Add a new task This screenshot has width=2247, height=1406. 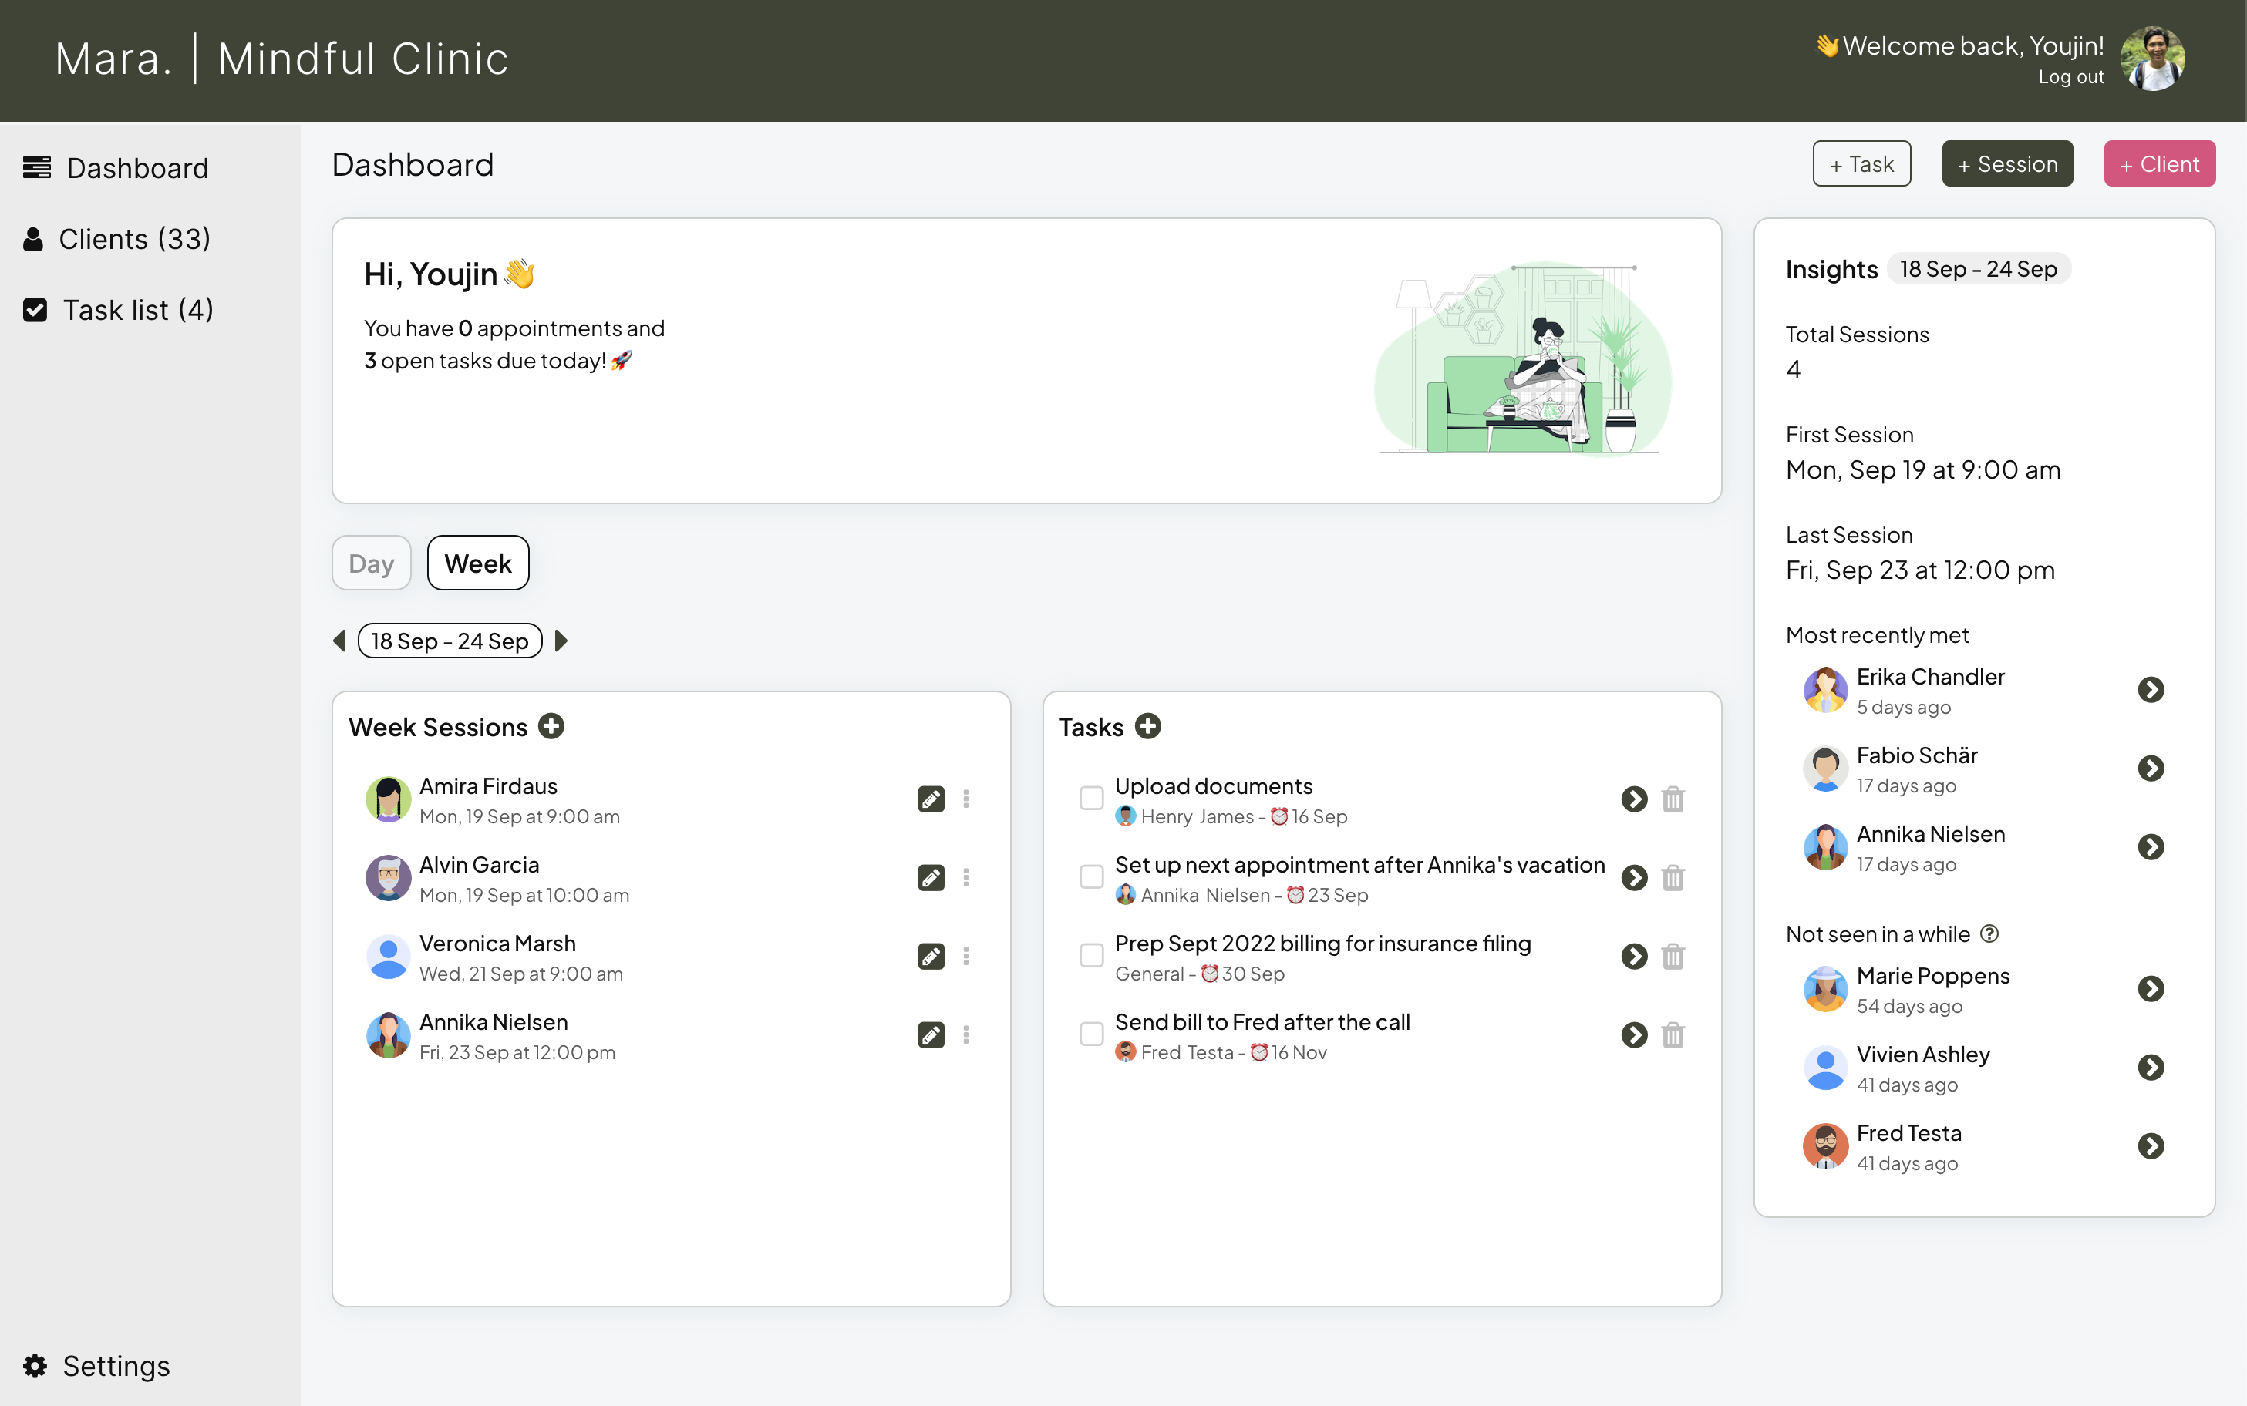tap(1147, 726)
